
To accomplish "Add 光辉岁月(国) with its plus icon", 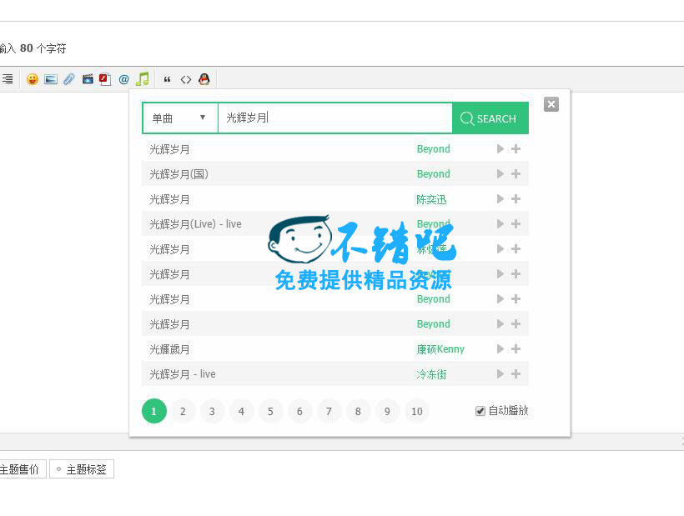I will (x=516, y=174).
